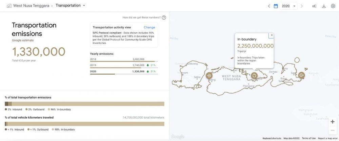339x141 pixels.
Task: Open the 2020 year dropdown
Action: point(288,6)
